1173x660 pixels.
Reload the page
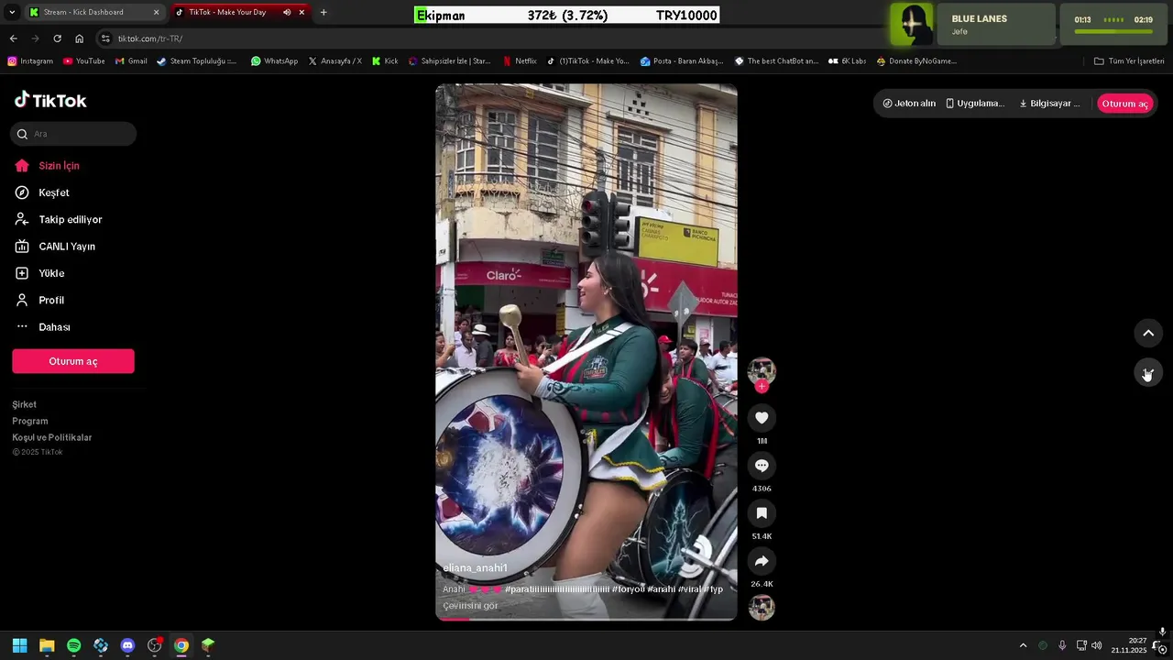57,38
